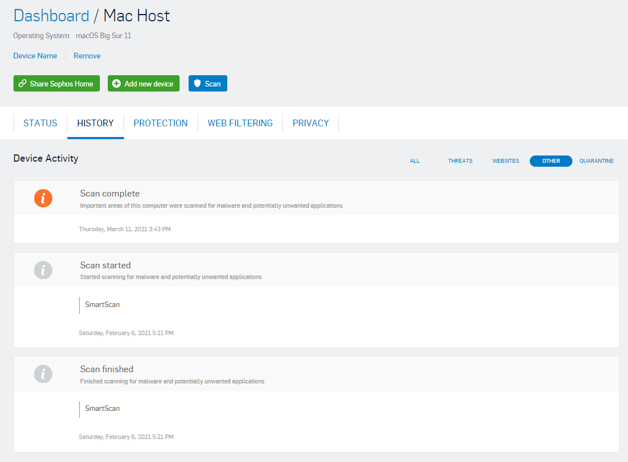Click the Remove device link
This screenshot has width=628, height=462.
point(87,56)
